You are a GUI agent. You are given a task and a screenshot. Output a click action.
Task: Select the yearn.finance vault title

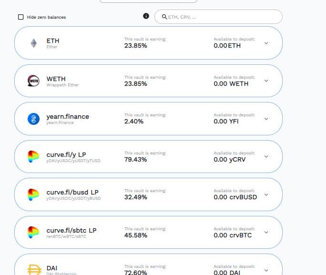pos(68,116)
